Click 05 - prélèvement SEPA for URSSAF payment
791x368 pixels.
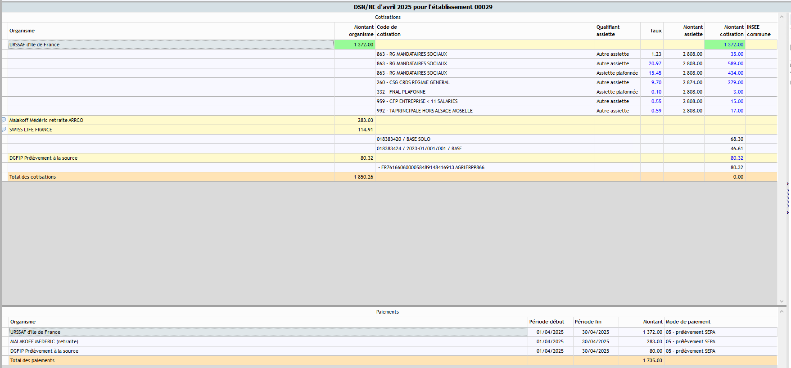click(x=690, y=332)
